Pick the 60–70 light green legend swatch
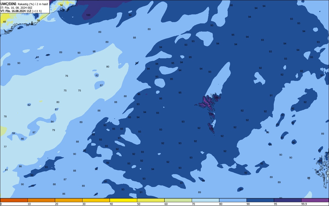This screenshot has width=329, height=206. pos(178,200)
